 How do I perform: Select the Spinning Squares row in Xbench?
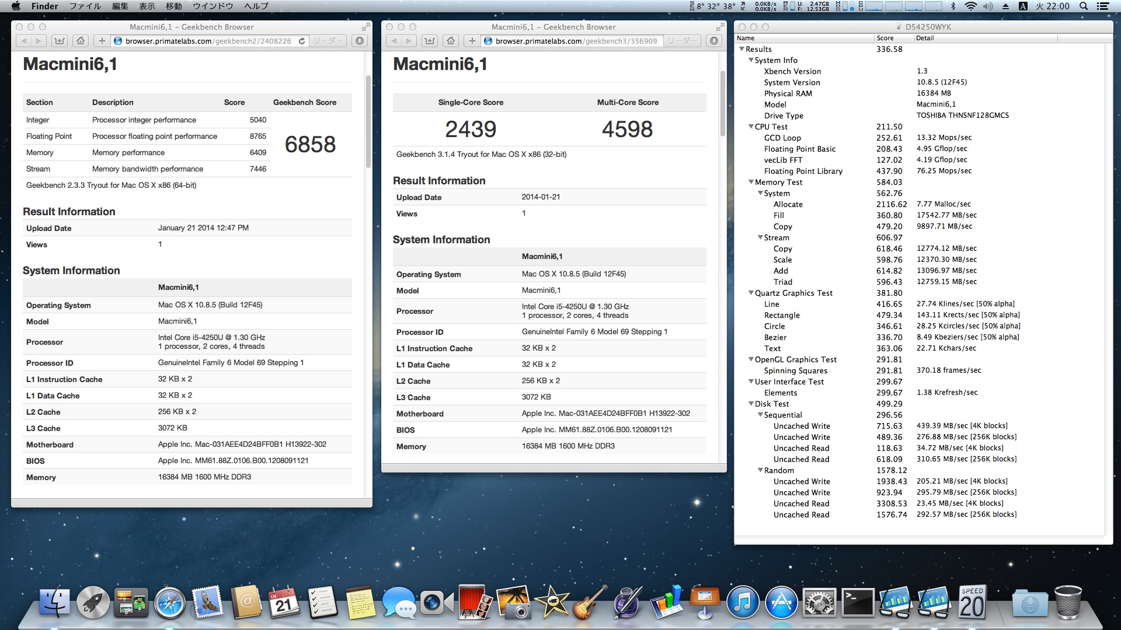(919, 370)
